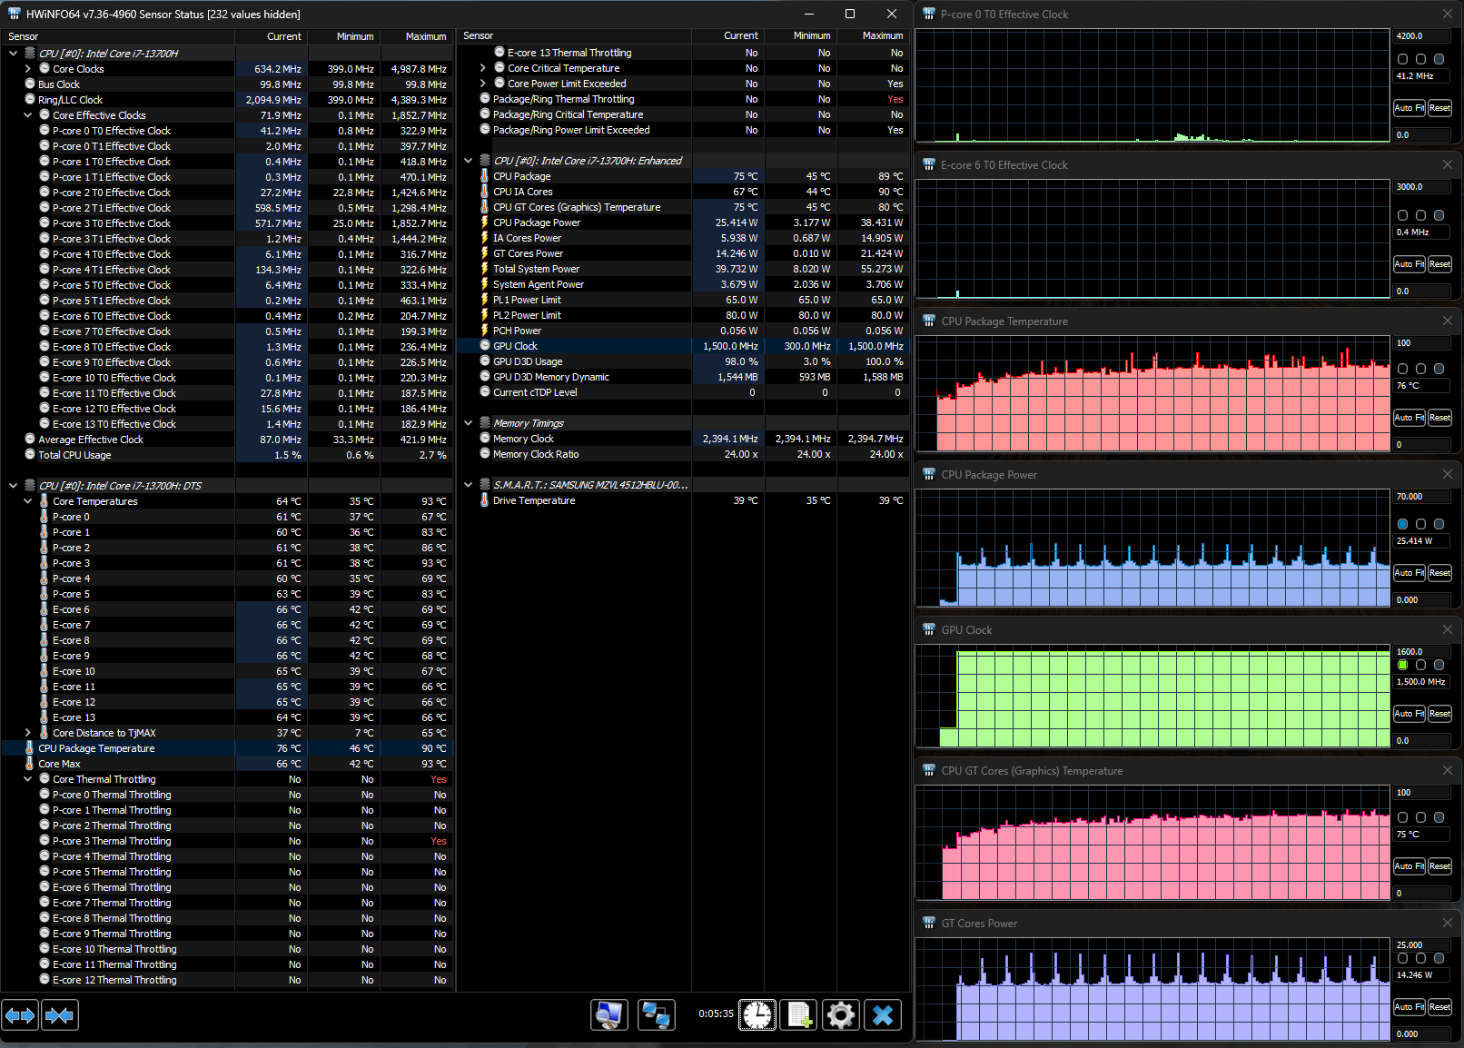1464x1048 pixels.
Task: Open sensor settings gear icon
Action: coord(841,1014)
